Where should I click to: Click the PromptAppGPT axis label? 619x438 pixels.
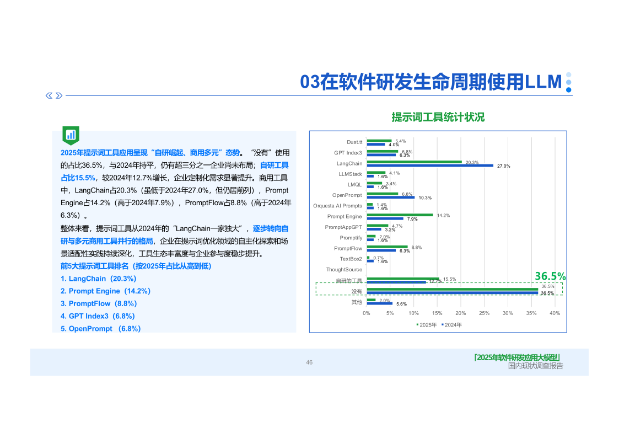343,227
